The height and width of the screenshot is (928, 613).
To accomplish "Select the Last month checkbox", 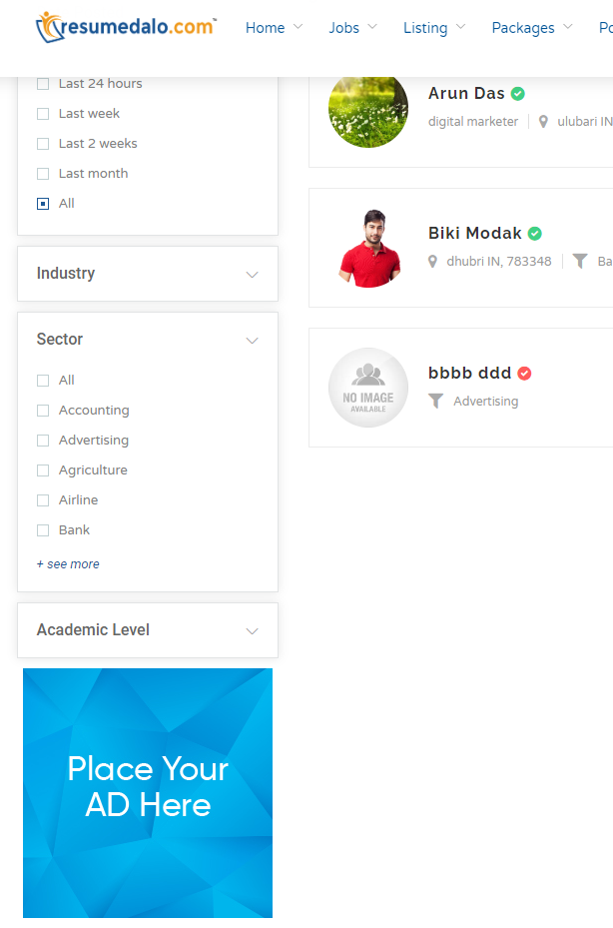I will point(43,174).
